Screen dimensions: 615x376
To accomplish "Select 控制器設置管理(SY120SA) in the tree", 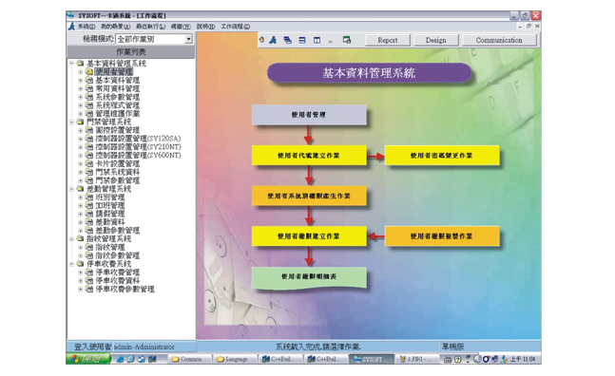I will point(138,139).
